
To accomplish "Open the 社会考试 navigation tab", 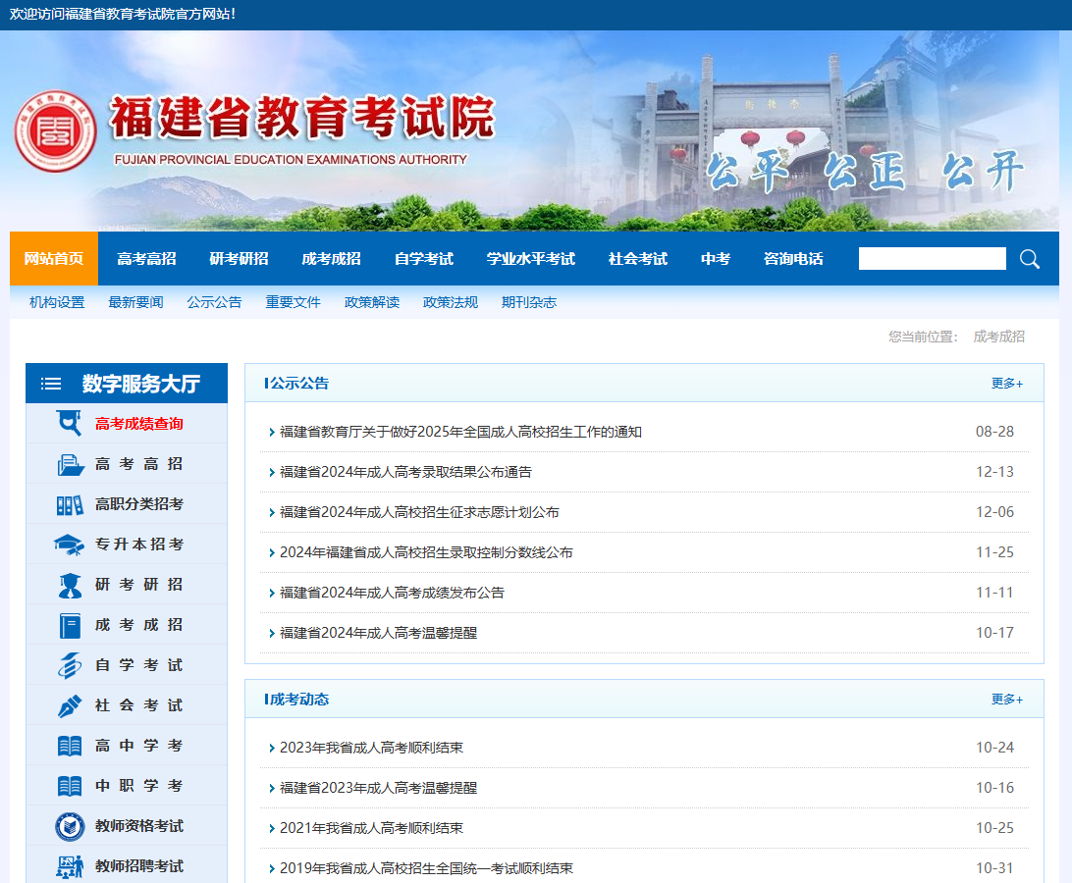I will point(638,258).
